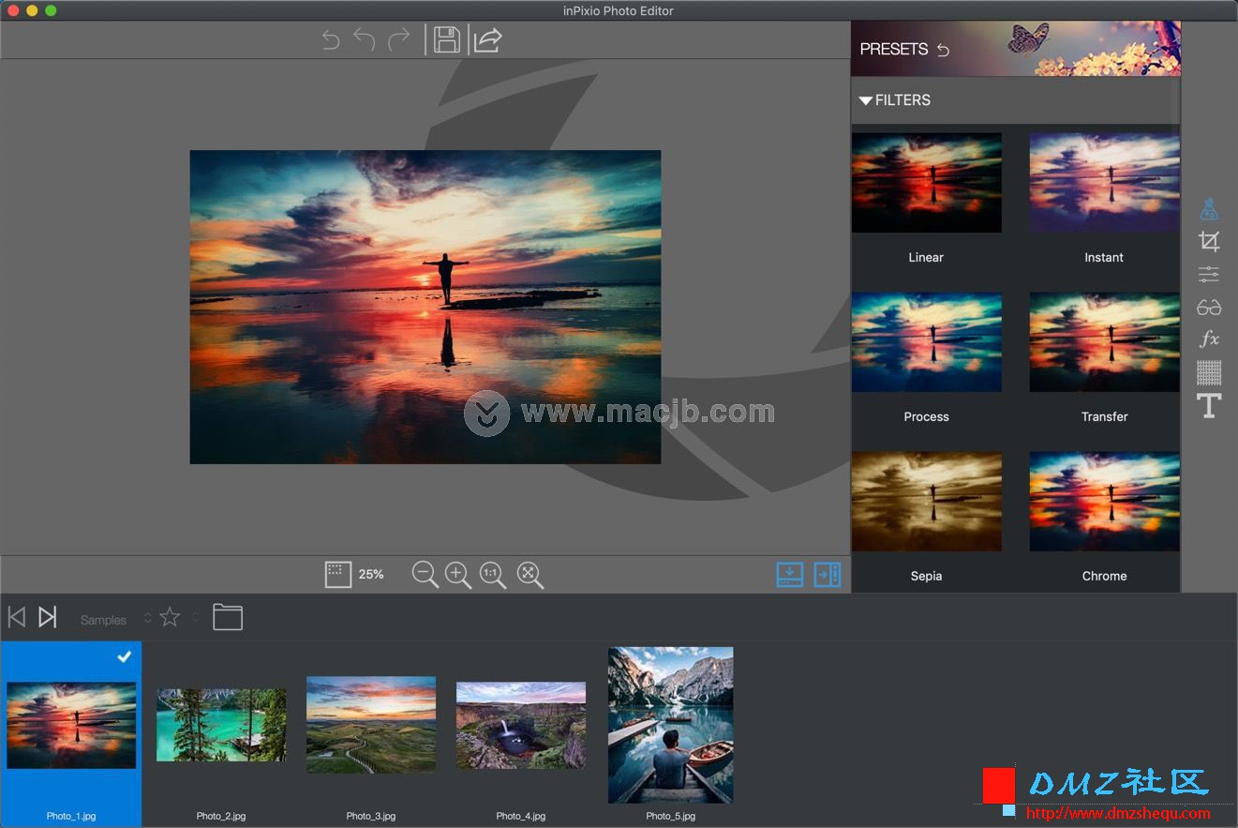The image size is (1238, 828).
Task: Open the texture grid tool icon
Action: click(1209, 372)
